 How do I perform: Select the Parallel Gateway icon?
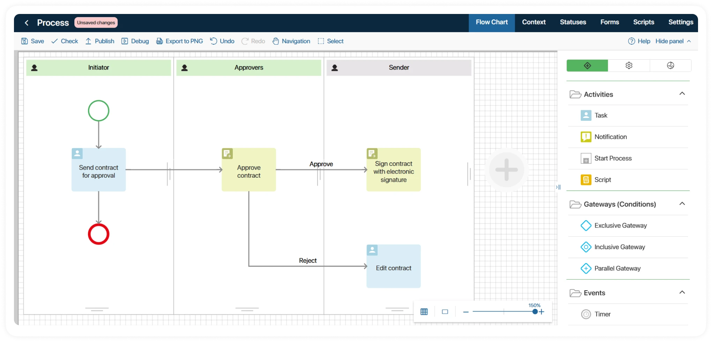pos(586,268)
